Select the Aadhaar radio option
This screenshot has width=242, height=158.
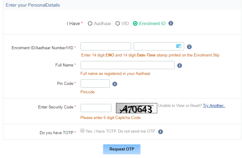coord(90,24)
